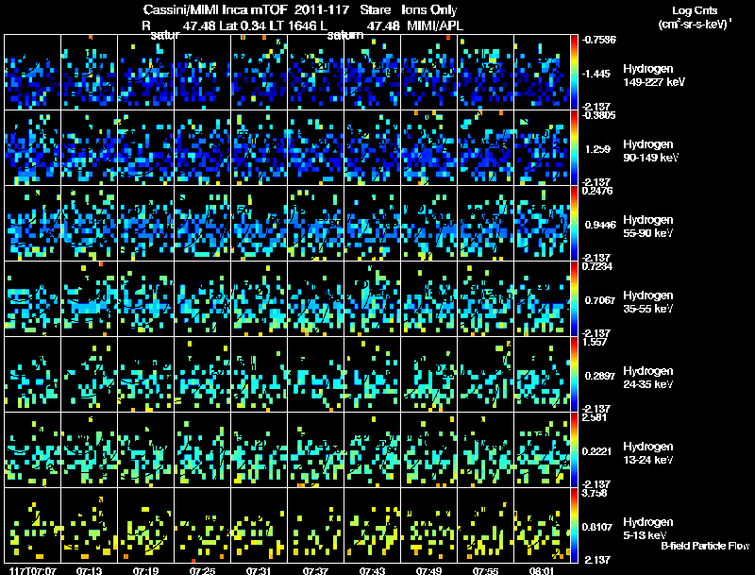Click the 'LT 1646' header value

(x=293, y=25)
